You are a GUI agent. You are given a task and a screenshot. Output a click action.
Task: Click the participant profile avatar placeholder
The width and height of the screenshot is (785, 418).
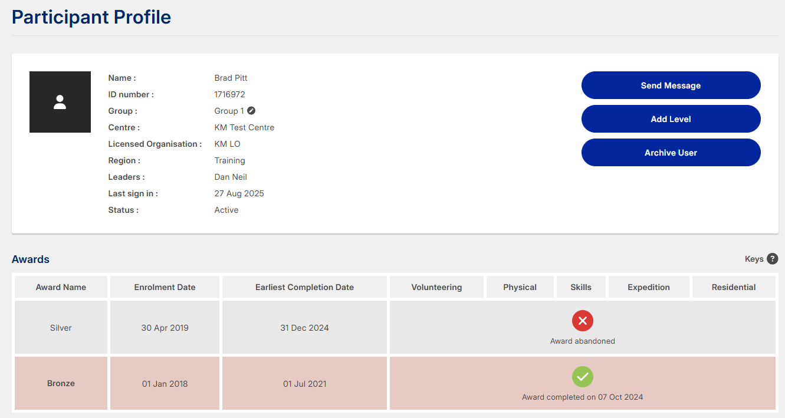click(60, 102)
